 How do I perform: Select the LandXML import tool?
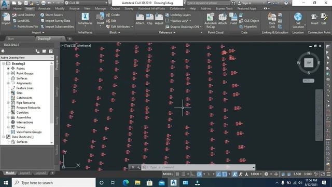(21, 21)
